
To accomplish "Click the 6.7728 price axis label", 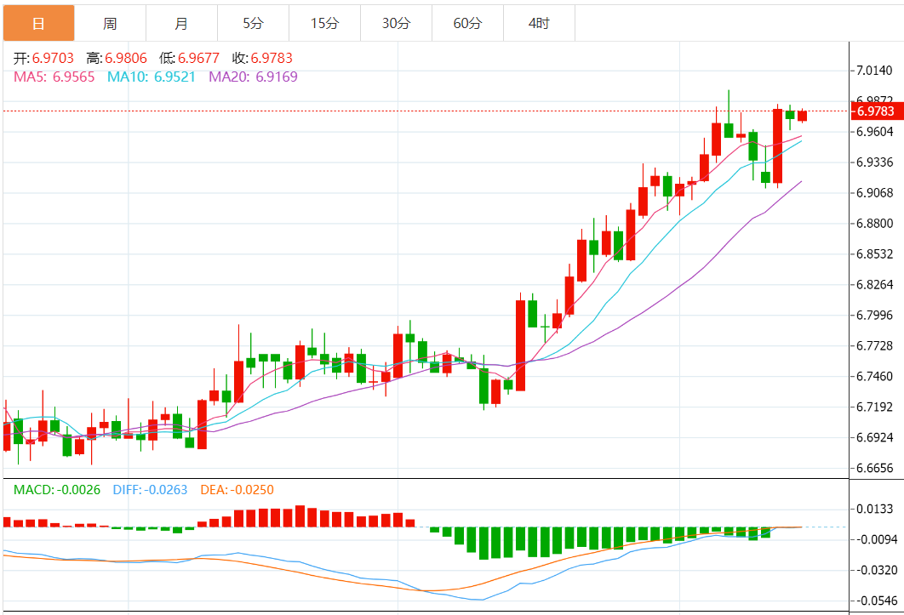I will (874, 345).
